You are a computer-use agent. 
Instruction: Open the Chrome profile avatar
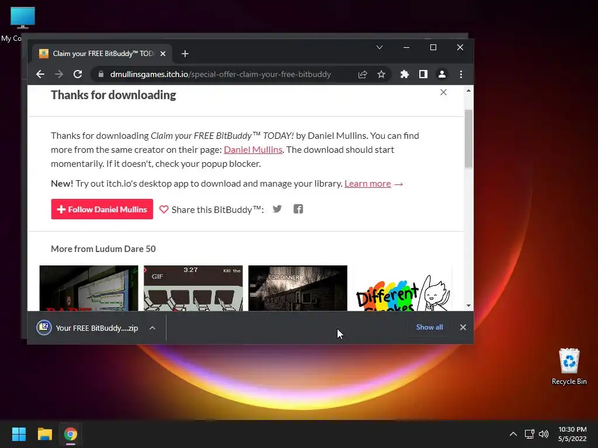(x=441, y=74)
